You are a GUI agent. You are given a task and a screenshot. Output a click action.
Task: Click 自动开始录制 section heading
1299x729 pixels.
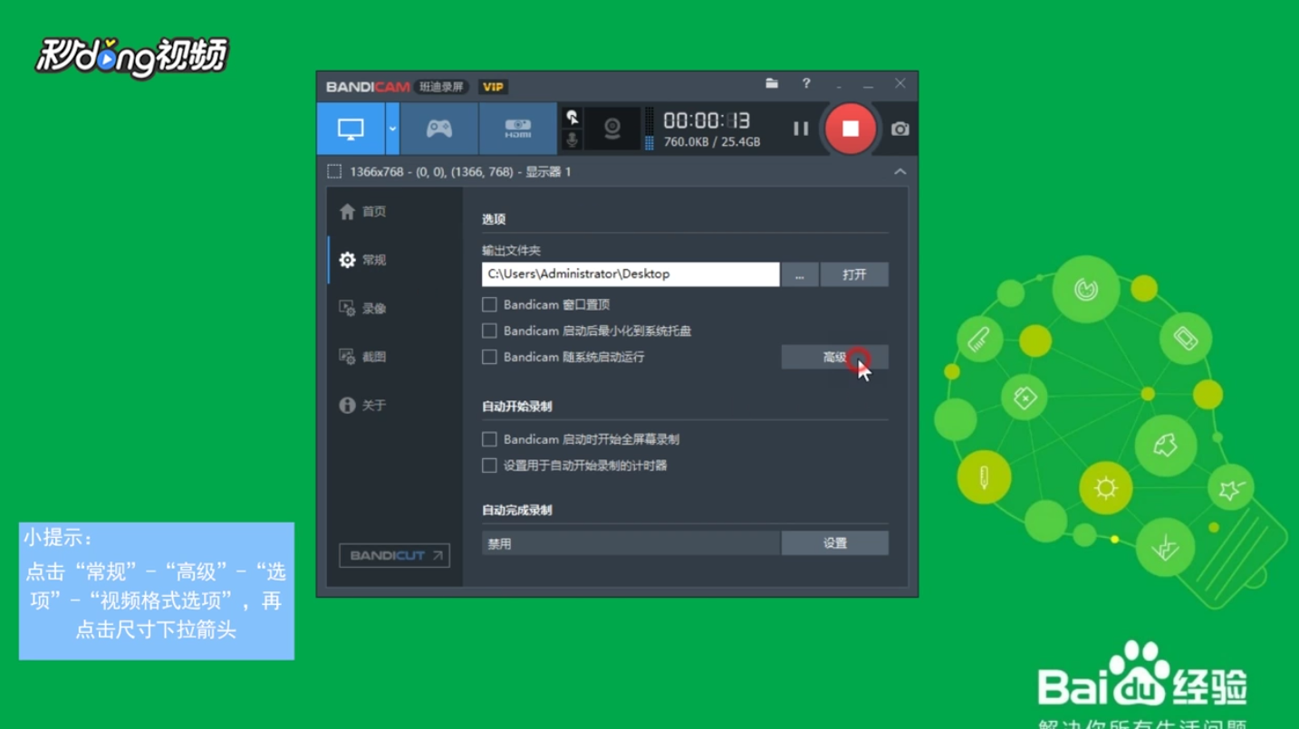517,407
